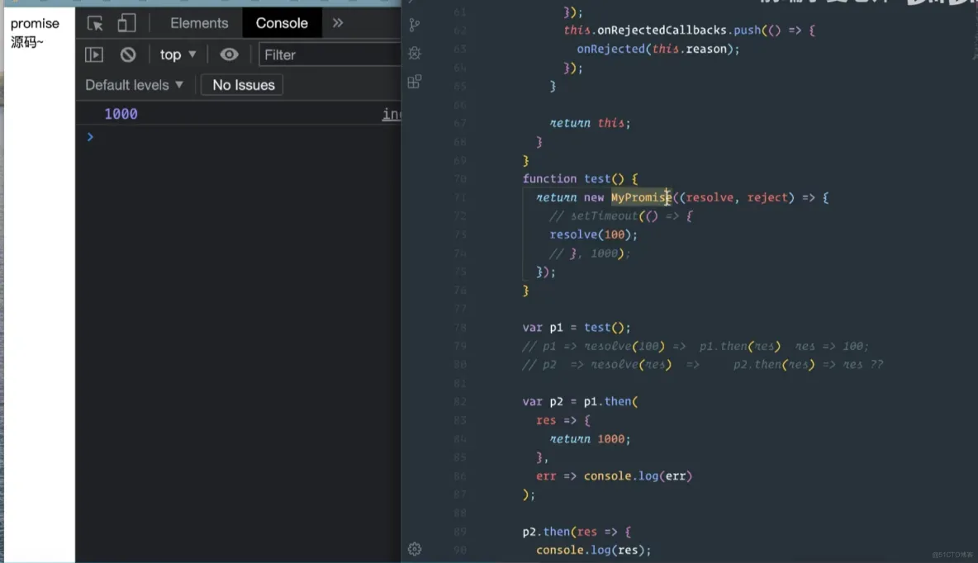Click the console.log(res); line

point(593,550)
